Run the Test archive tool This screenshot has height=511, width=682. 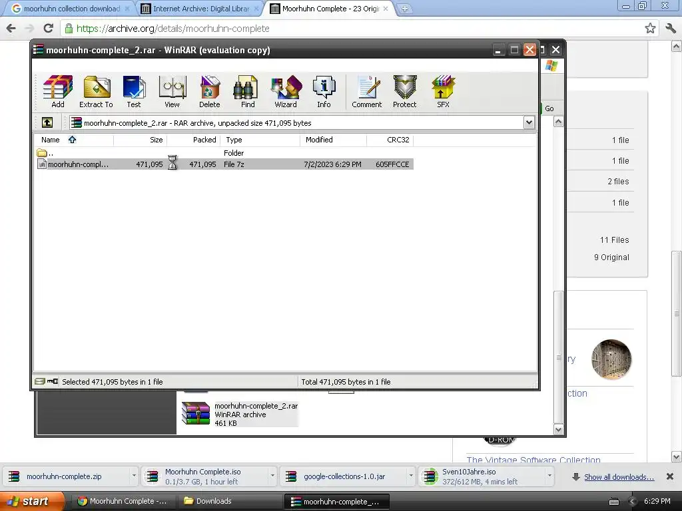134,92
